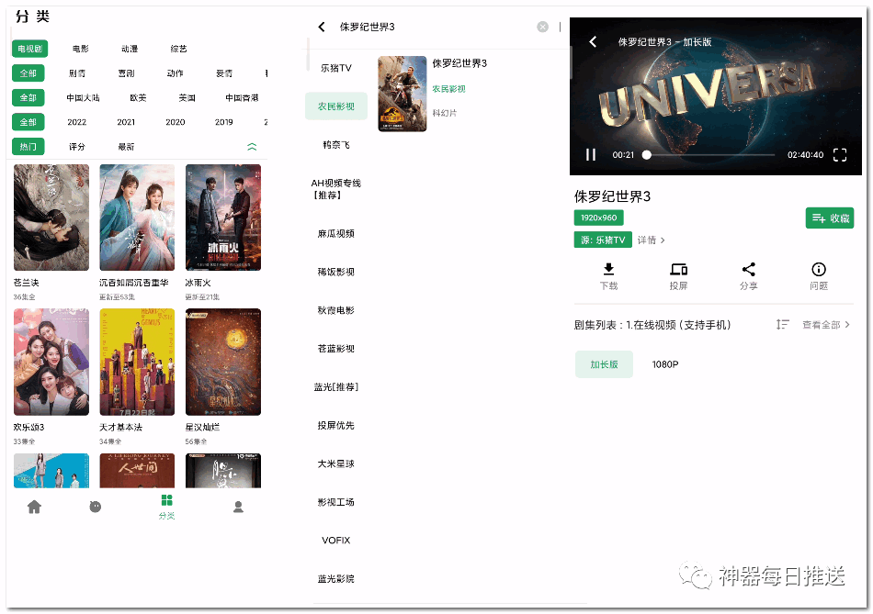
Task: Select the AH视频专线 source in list
Action: (335, 189)
